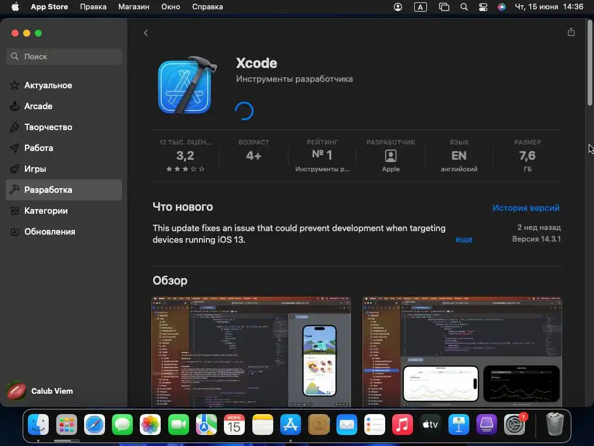Viewport: 594px width, 446px height.
Task: Open the Apple developer icon
Action: coord(390,156)
